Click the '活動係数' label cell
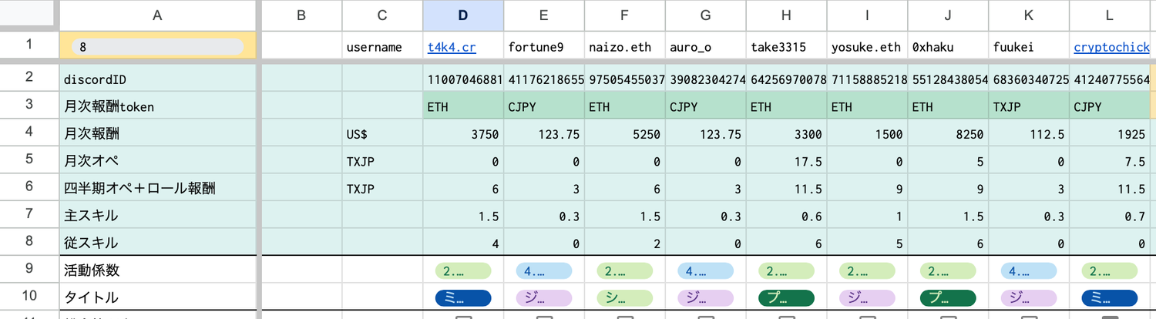1156x319 pixels. coord(157,270)
